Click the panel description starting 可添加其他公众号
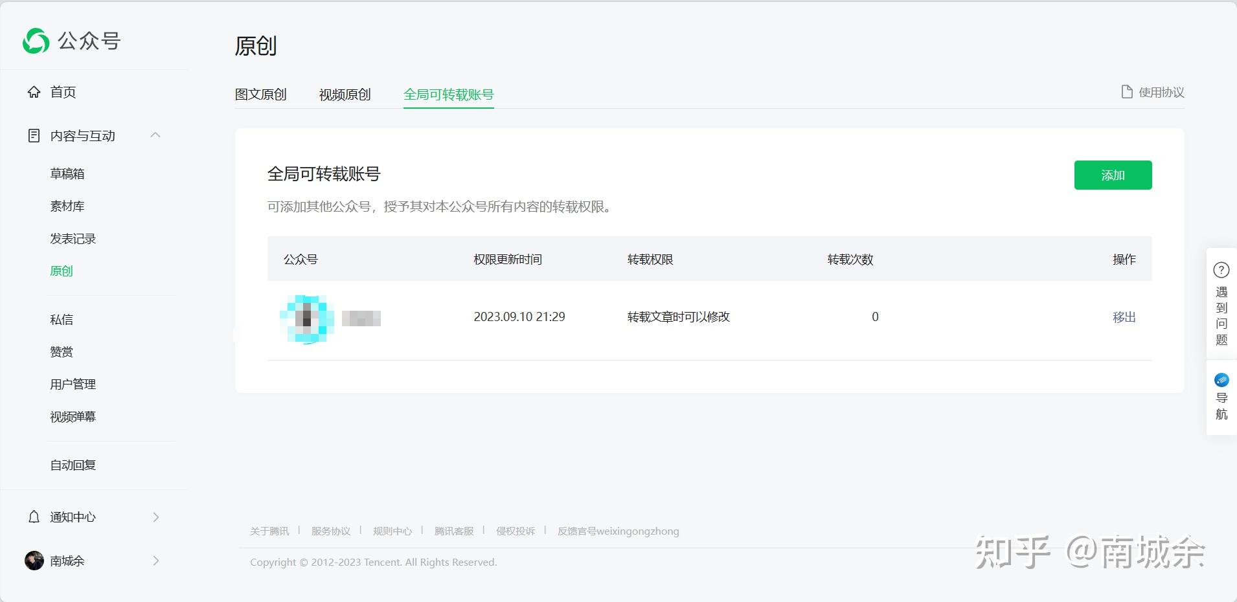Screen dimensions: 1237x602 (x=442, y=206)
